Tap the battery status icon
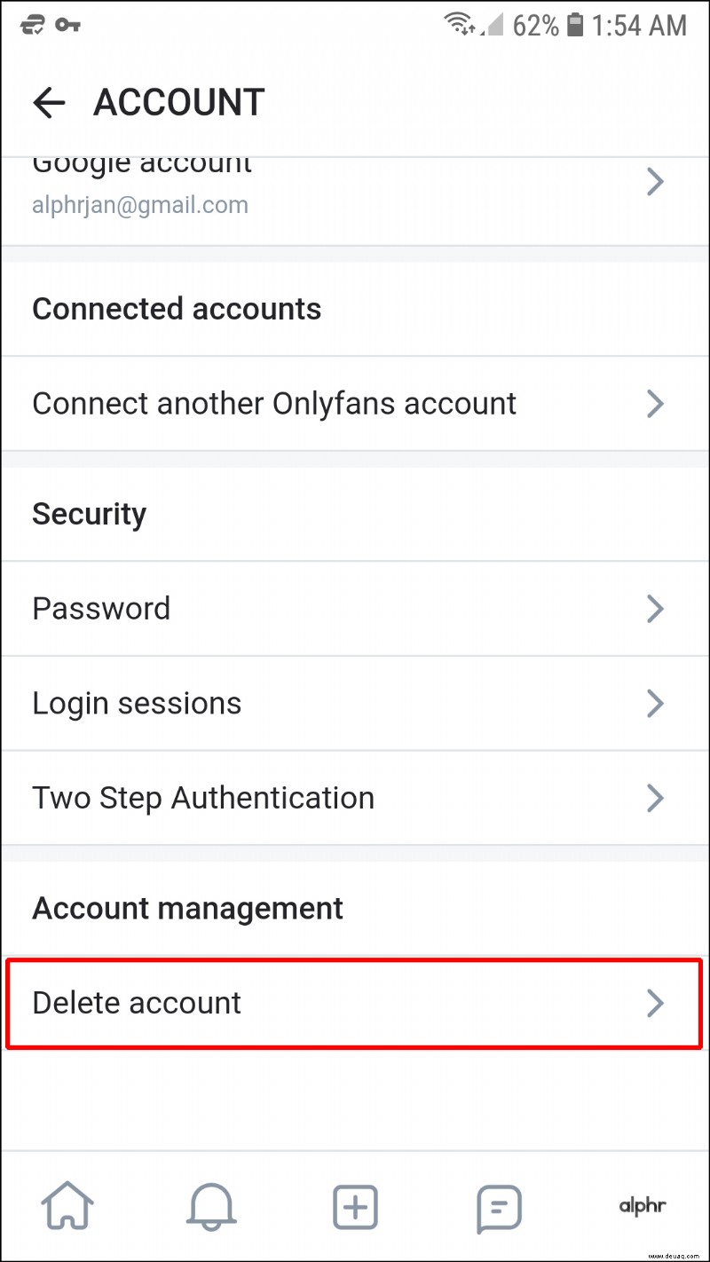Viewport: 710px width, 1262px height. 575,25
